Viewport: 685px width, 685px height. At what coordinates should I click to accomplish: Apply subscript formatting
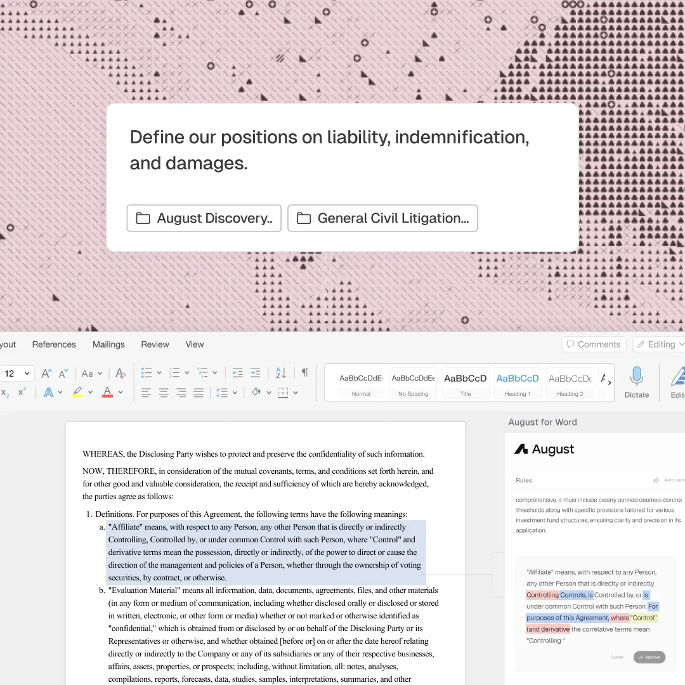coord(5,393)
